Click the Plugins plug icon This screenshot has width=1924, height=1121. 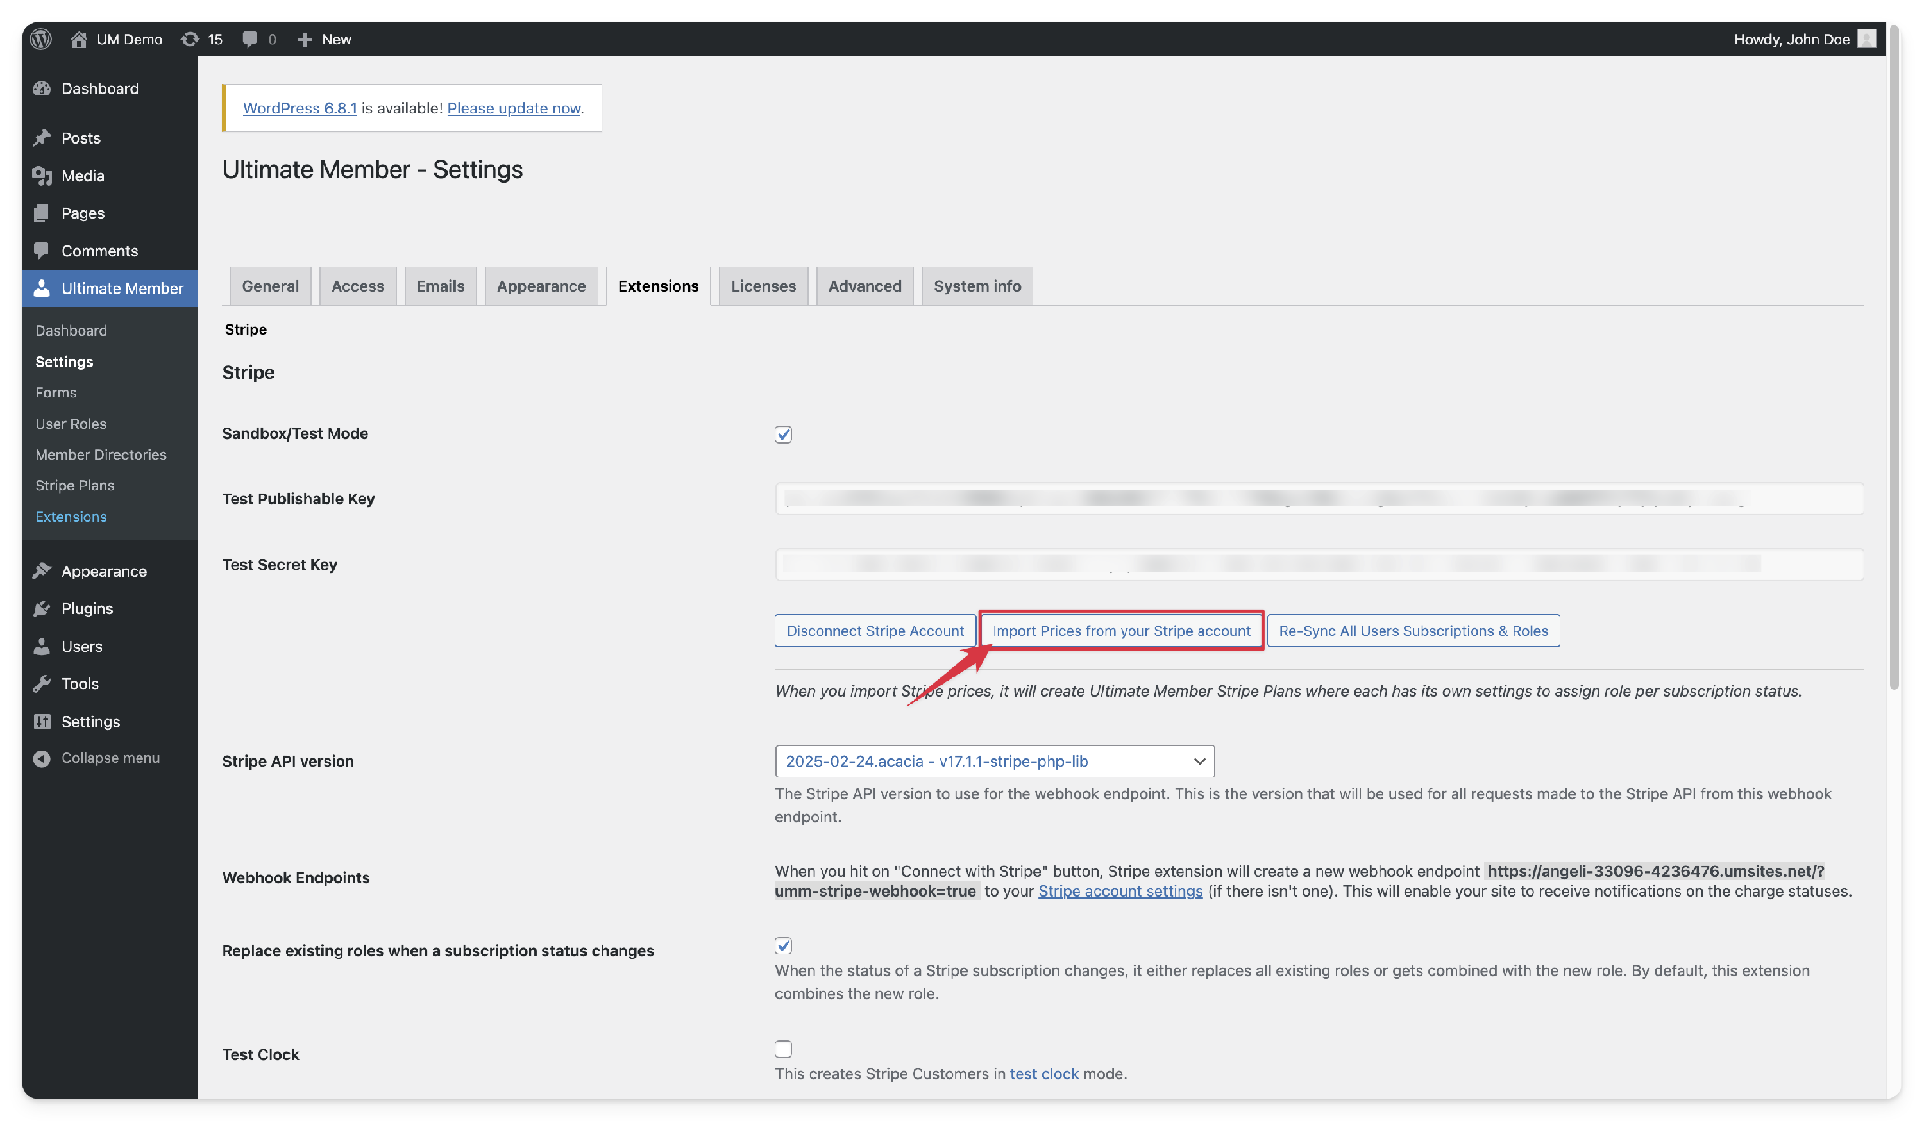pyautogui.click(x=42, y=608)
